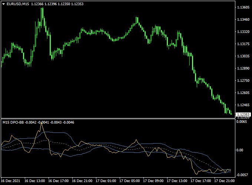
Task: Click the 16 Dec 21:00 time label
Action: click(82, 181)
